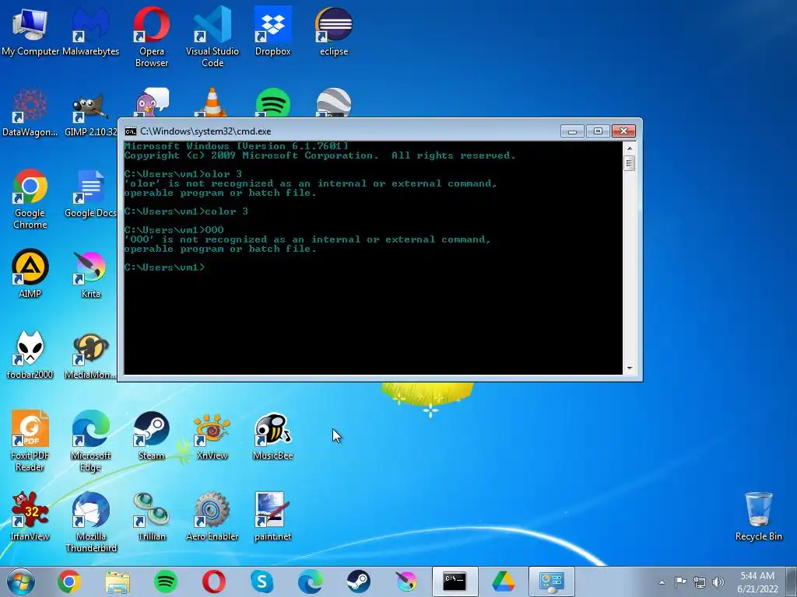797x597 pixels.
Task: Open the Recycle Bin
Action: pos(758,516)
